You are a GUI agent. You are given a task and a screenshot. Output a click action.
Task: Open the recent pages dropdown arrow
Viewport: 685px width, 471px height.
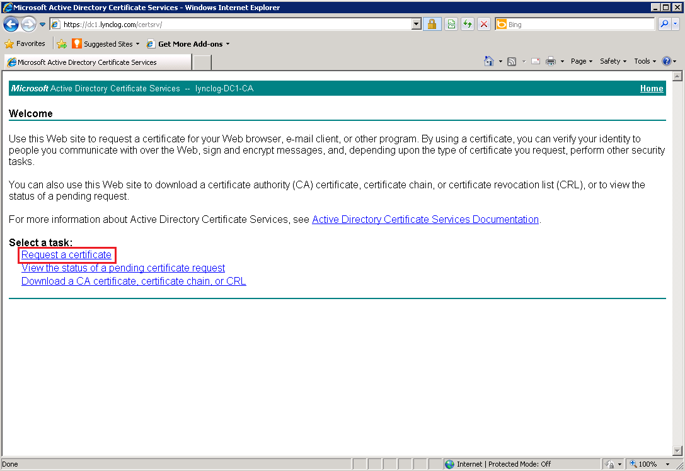42,25
